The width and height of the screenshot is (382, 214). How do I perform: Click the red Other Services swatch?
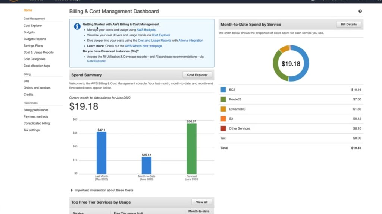pos(223,128)
